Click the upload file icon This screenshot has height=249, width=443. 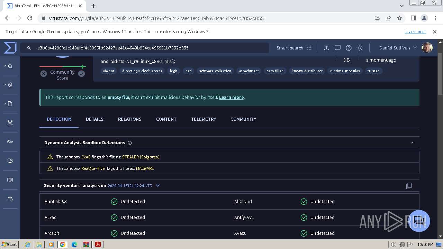pos(326,48)
